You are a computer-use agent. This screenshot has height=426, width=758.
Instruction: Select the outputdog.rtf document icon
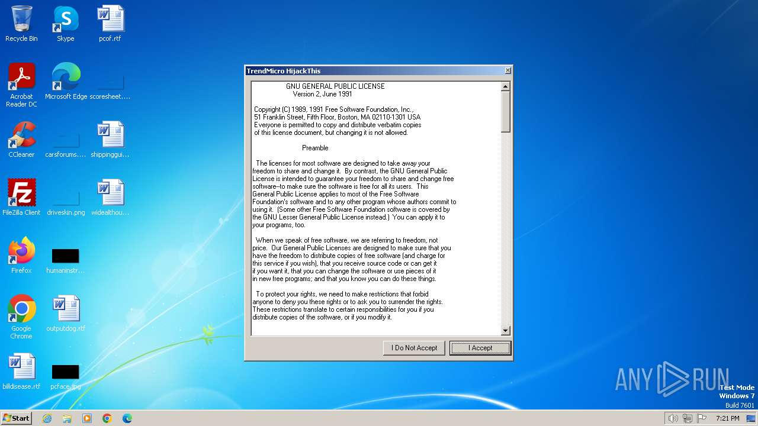[66, 314]
